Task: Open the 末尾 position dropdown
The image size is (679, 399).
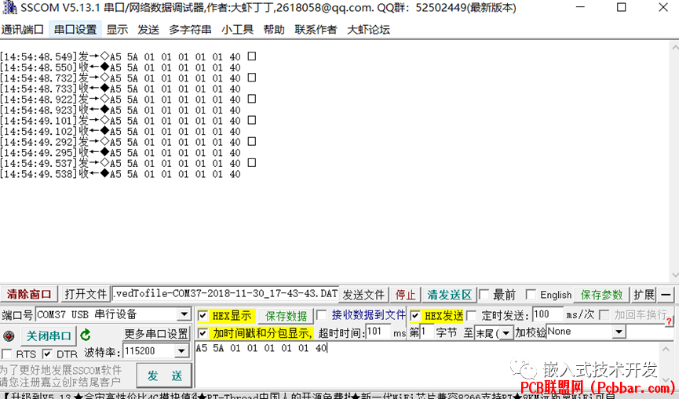Action: pyautogui.click(x=506, y=333)
